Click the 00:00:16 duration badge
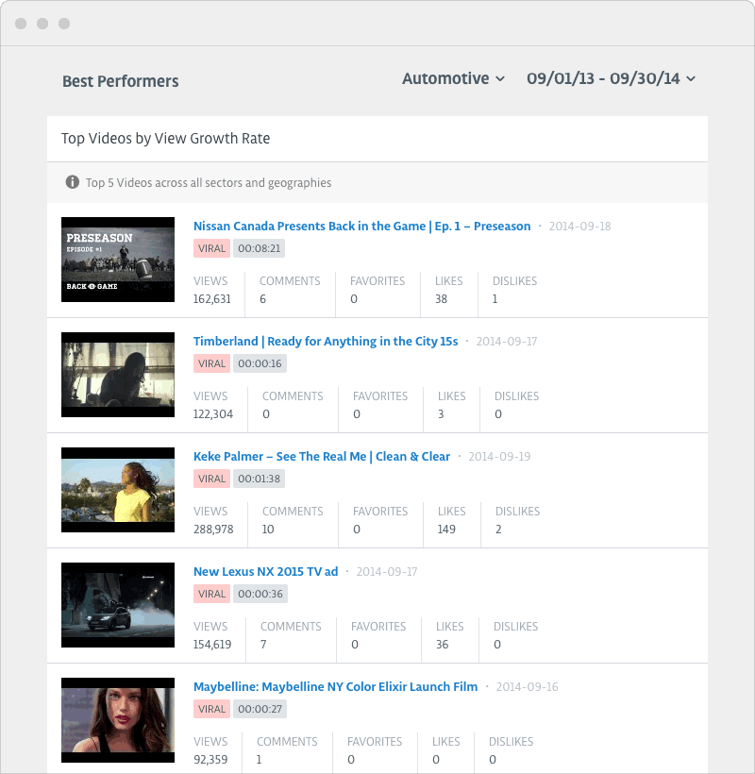The image size is (755, 774). click(x=259, y=363)
